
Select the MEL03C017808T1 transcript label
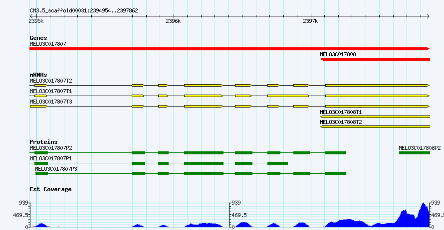[x=341, y=112]
